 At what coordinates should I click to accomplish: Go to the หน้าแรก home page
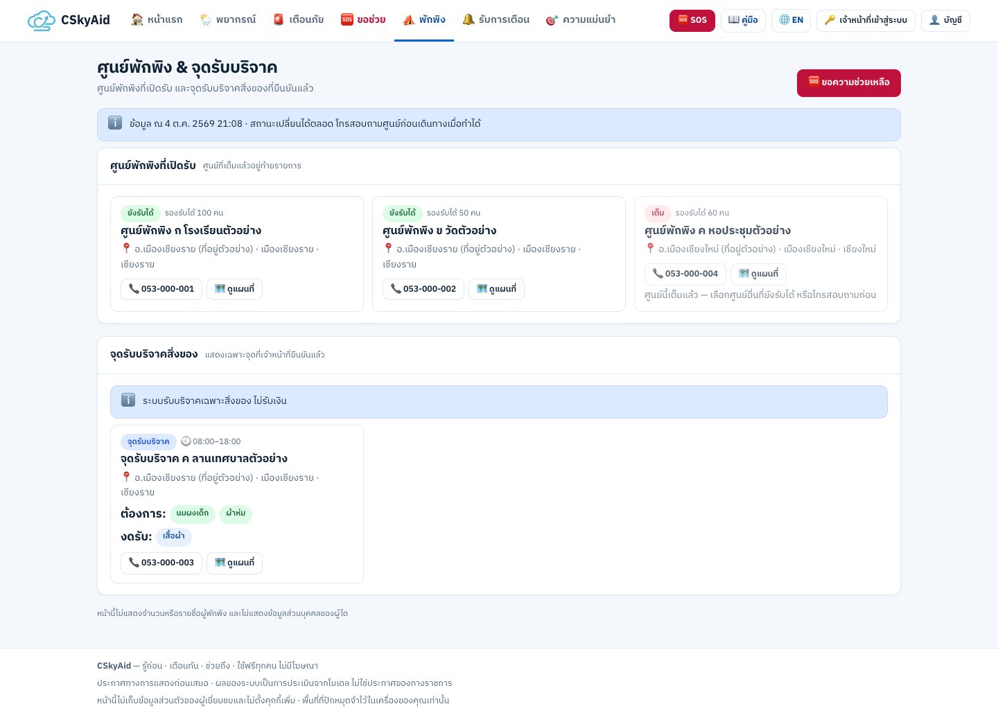tap(157, 20)
